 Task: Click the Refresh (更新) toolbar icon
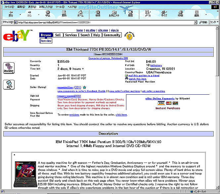[64, 14]
